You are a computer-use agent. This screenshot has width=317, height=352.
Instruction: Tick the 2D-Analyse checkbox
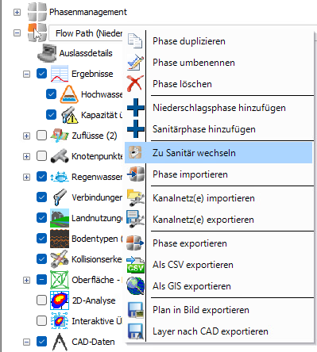click(x=41, y=300)
